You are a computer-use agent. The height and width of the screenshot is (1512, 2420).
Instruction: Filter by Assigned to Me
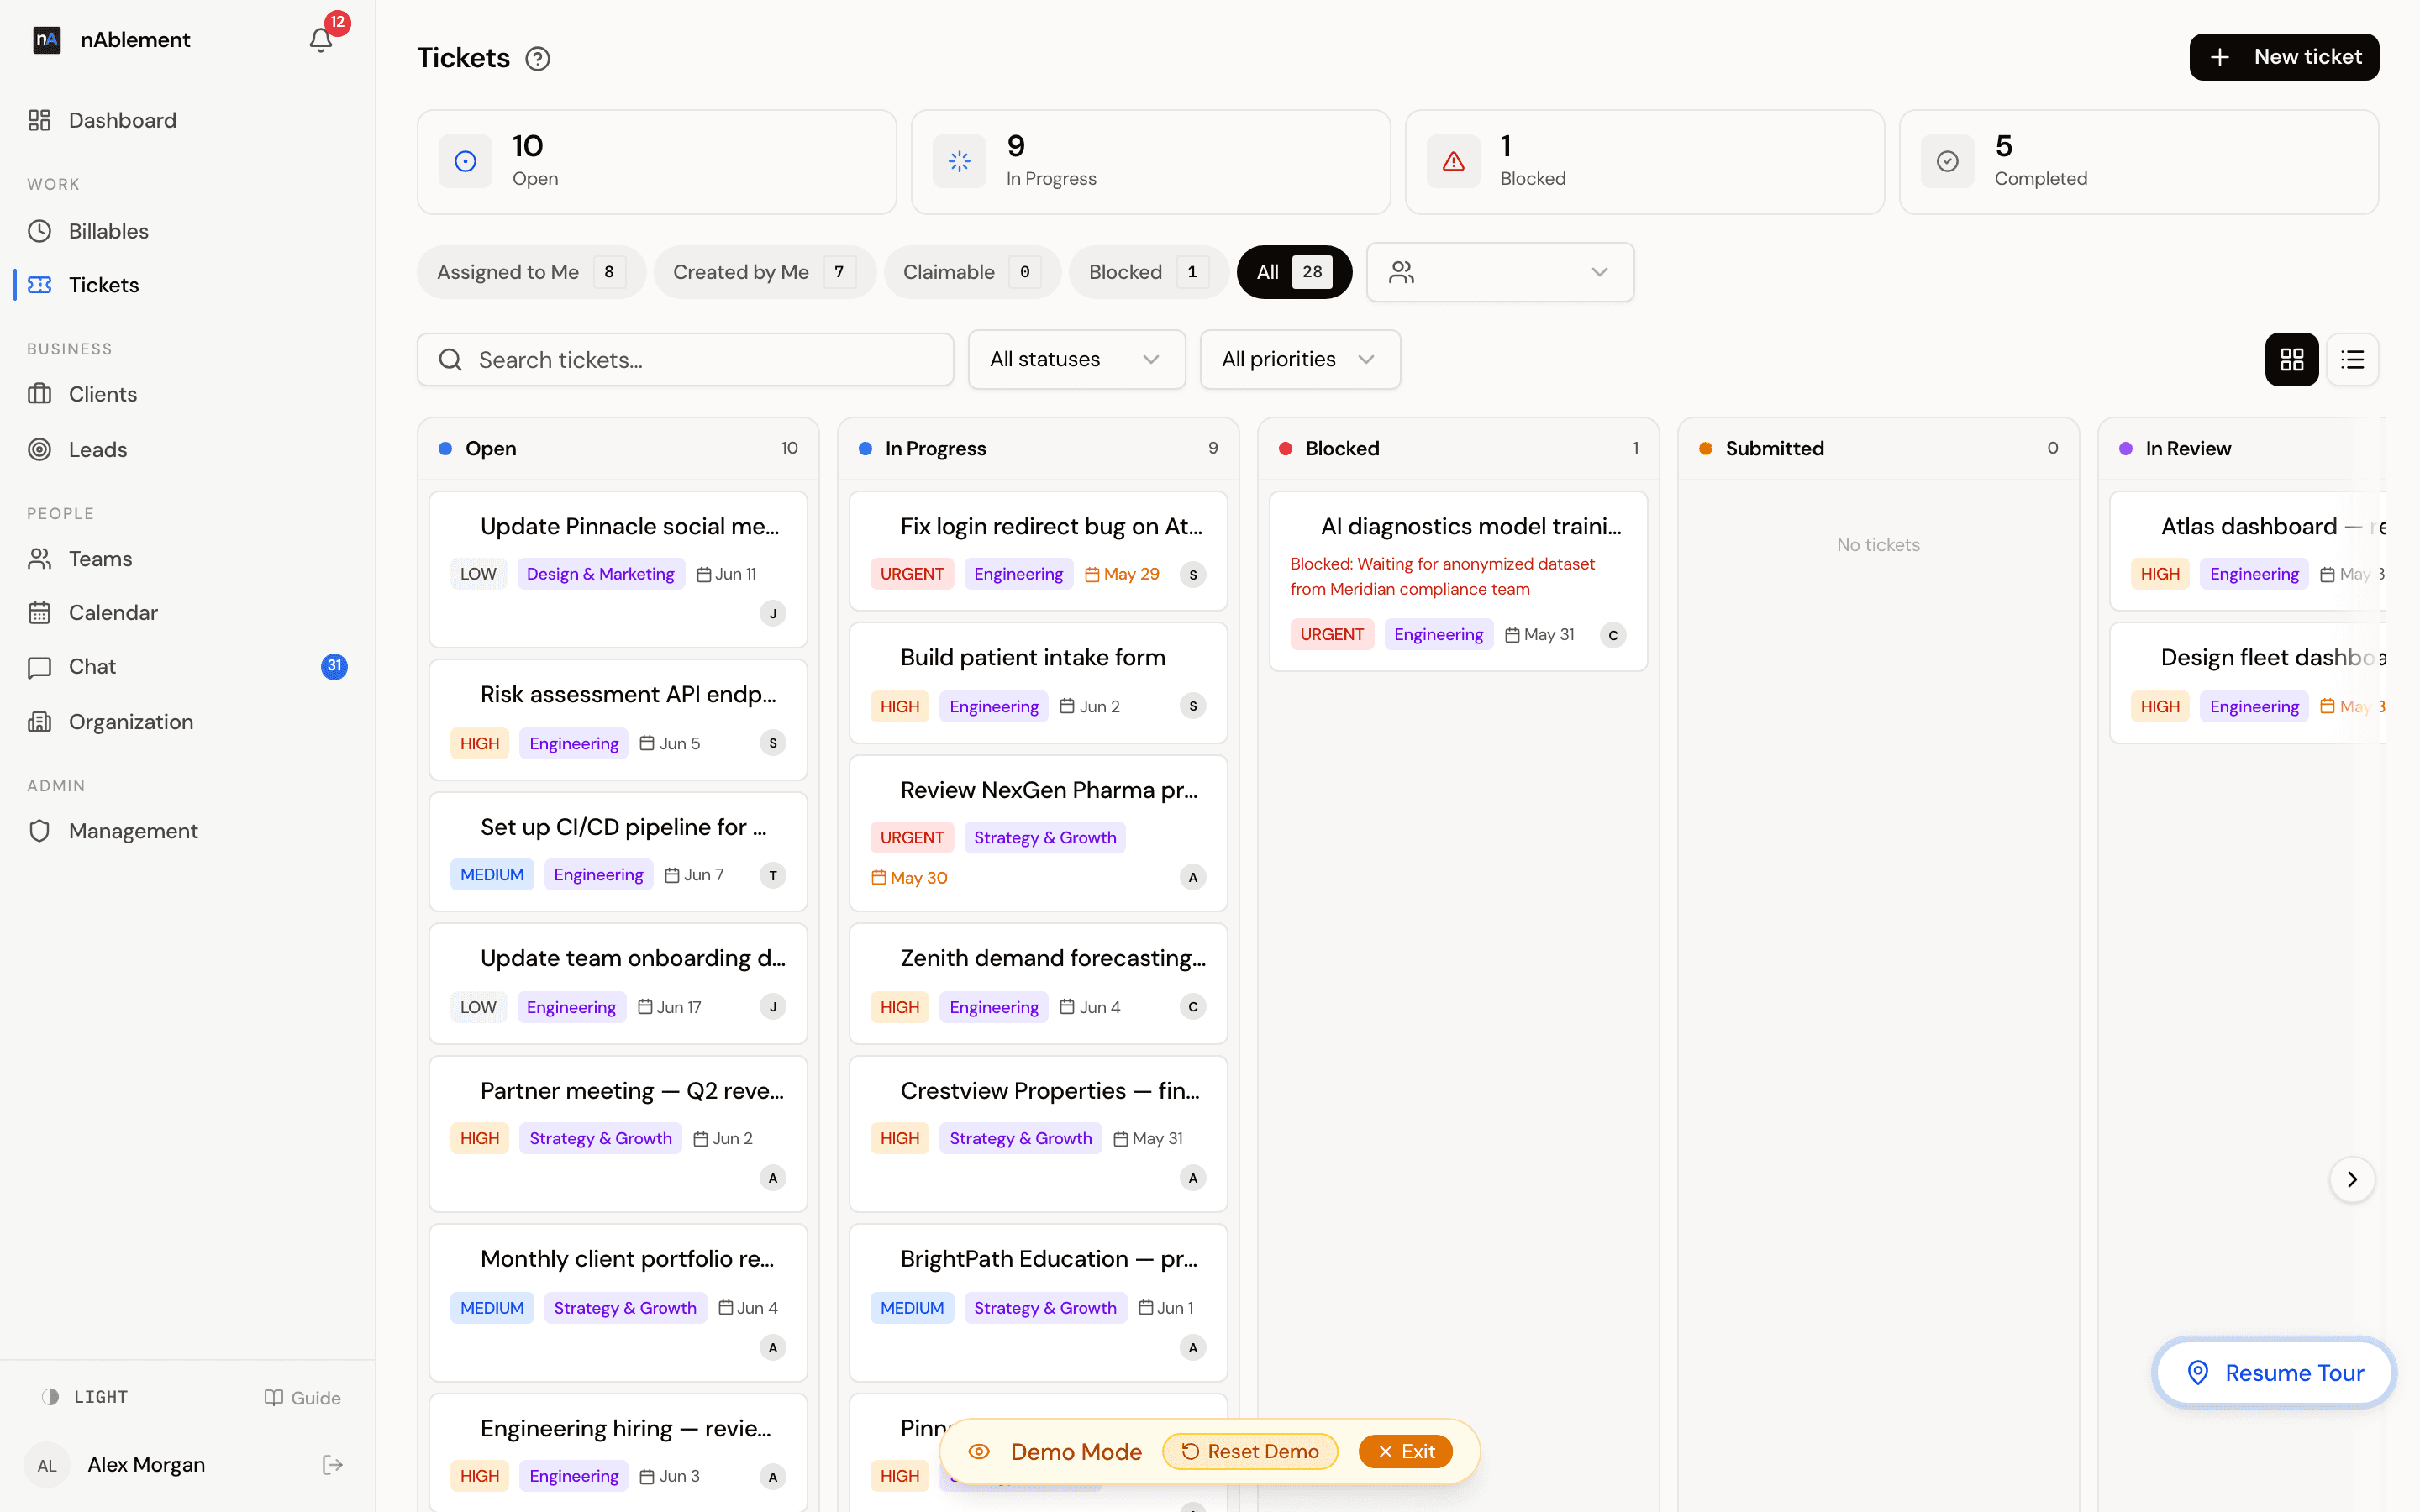[531, 272]
